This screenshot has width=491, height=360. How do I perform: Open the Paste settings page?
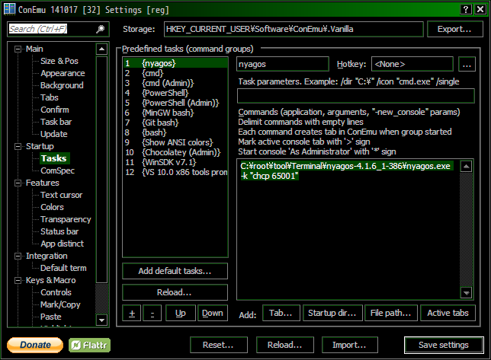coord(51,317)
